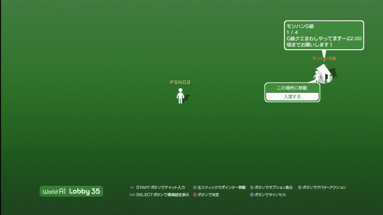
Task: Click the left stick pointer movement icon
Action: [195, 188]
